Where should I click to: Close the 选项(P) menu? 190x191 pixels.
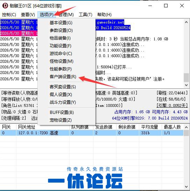47,15
